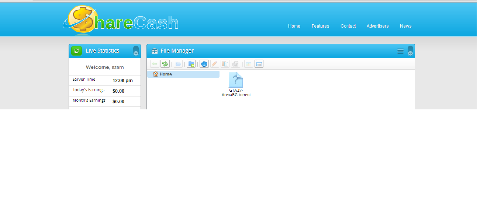Open the File Manager hamburger menu
Viewport: 487px width, 204px height.
(400, 51)
